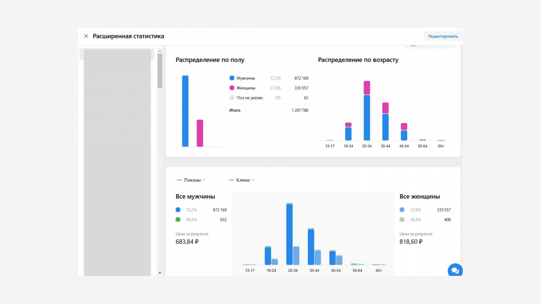The height and width of the screenshot is (304, 541).
Task: Click the 45-54 bar in bottom chart
Action: (x=336, y=258)
